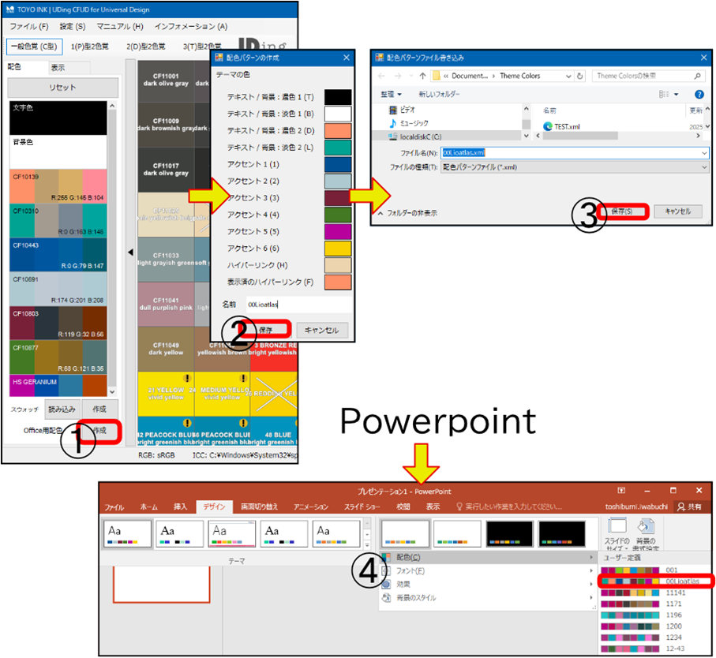Select the 一般色覚 (C型) vision mode
716x658 pixels.
pyautogui.click(x=32, y=47)
